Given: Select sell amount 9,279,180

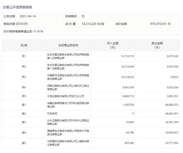Looking at the screenshot, I should click(172, 56).
